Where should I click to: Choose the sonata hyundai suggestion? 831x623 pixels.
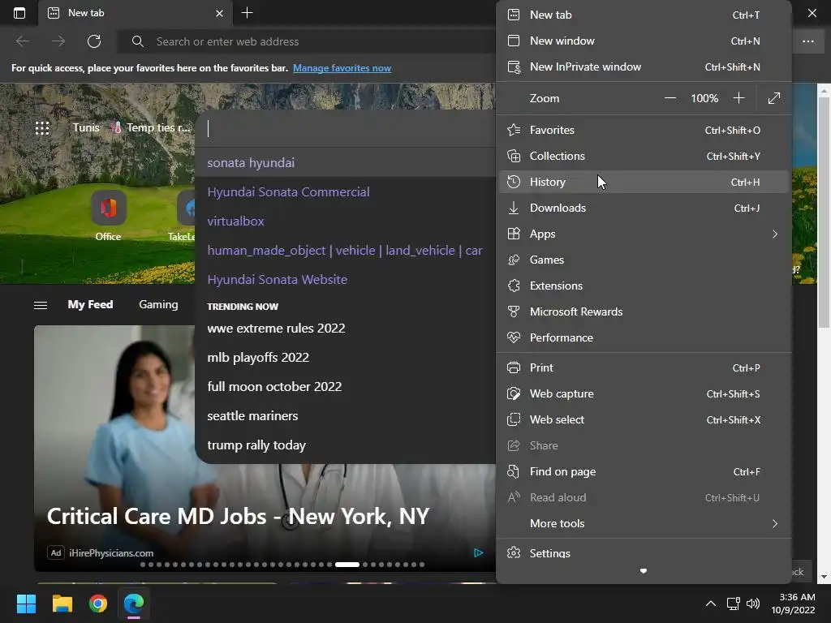(346, 162)
